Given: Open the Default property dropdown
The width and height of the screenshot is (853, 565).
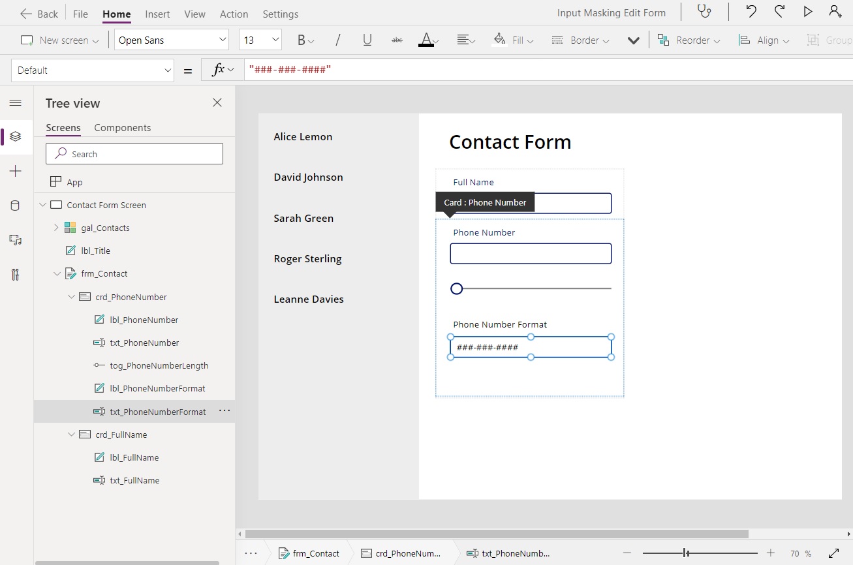Looking at the screenshot, I should point(91,70).
